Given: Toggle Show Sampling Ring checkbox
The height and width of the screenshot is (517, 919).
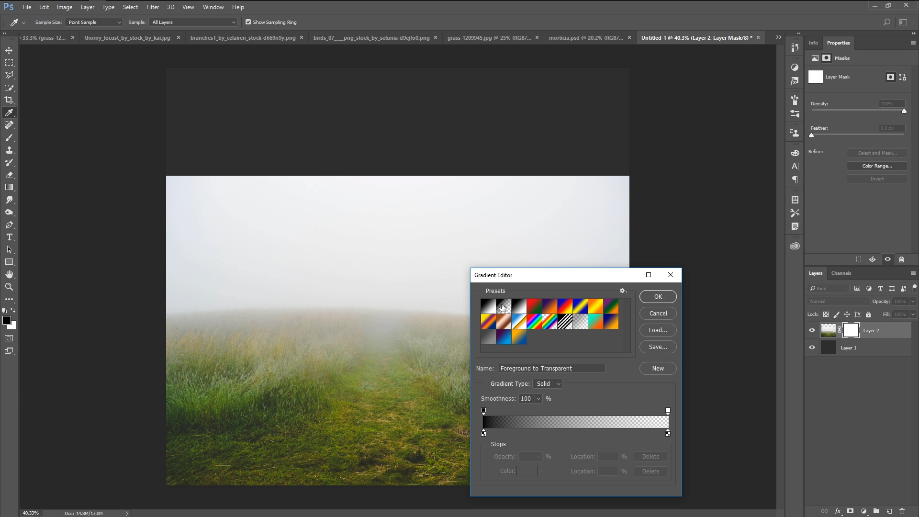Looking at the screenshot, I should pos(248,22).
